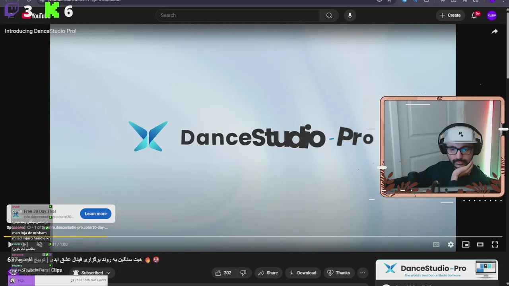Activate voice search microphone
The height and width of the screenshot is (286, 509).
[350, 15]
